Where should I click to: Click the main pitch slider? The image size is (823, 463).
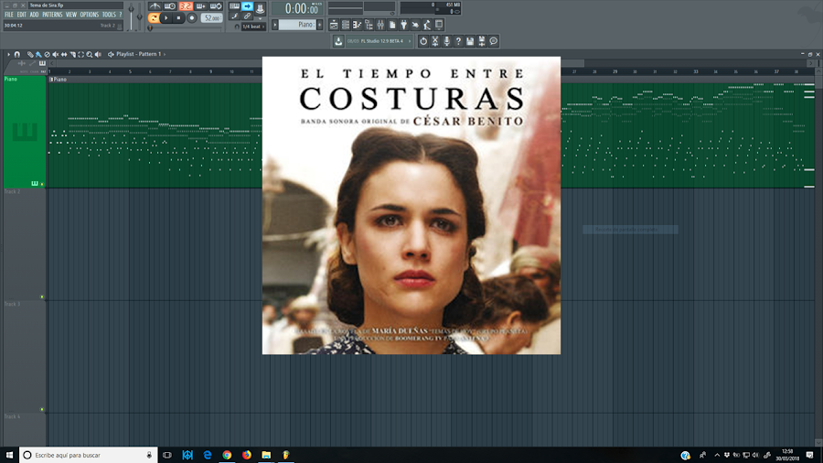tap(139, 16)
